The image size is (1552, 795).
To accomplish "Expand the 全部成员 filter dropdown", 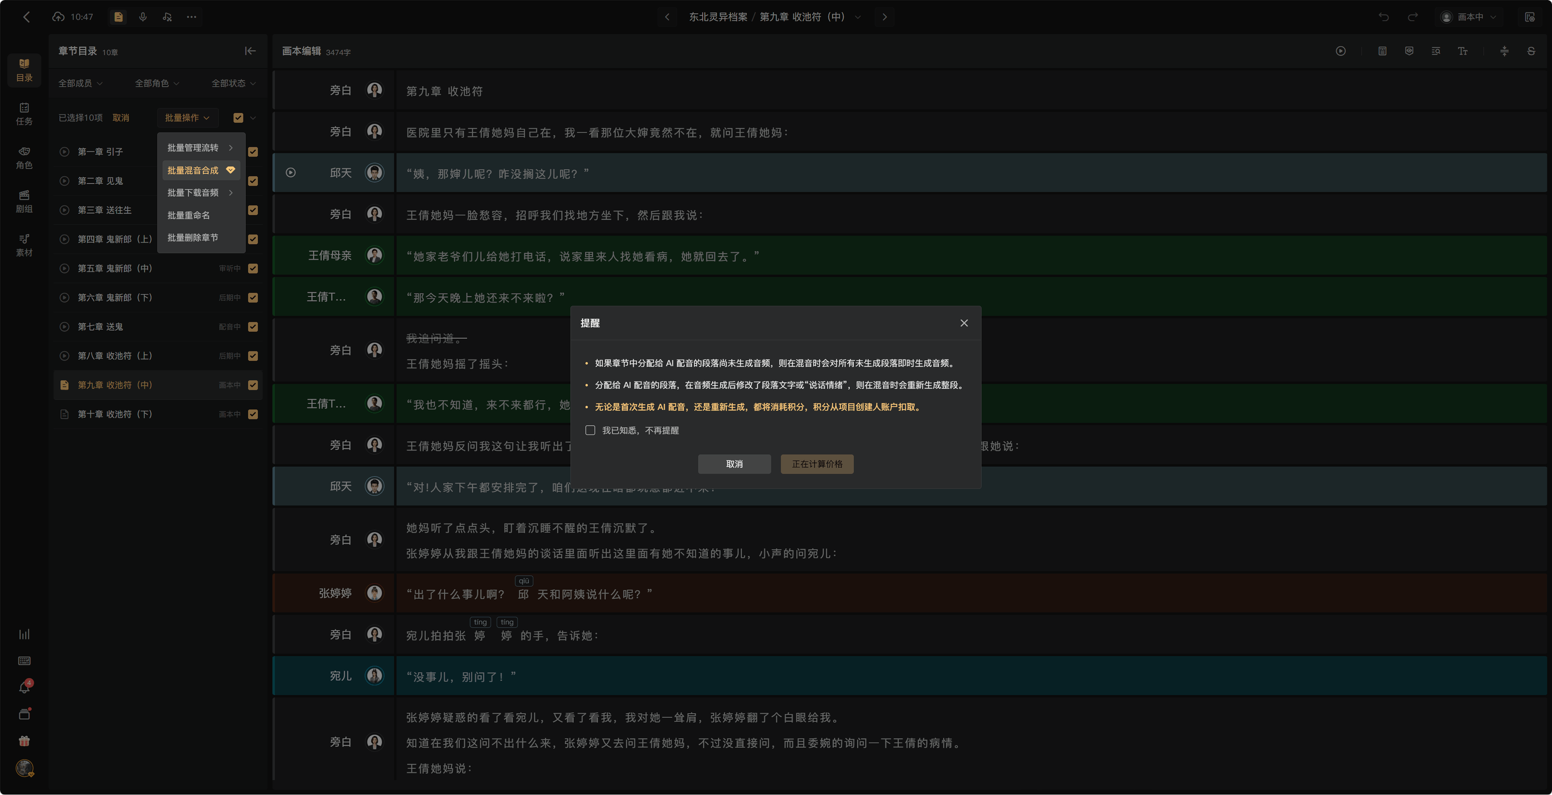I will click(80, 84).
